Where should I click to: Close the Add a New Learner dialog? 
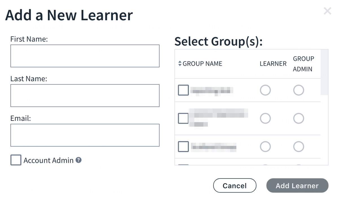(327, 11)
